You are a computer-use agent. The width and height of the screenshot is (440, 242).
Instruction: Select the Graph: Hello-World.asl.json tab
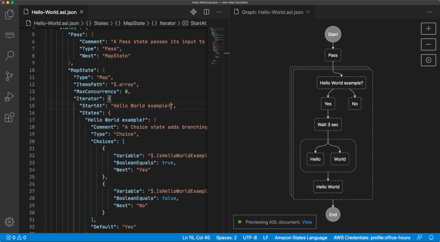pyautogui.click(x=272, y=12)
